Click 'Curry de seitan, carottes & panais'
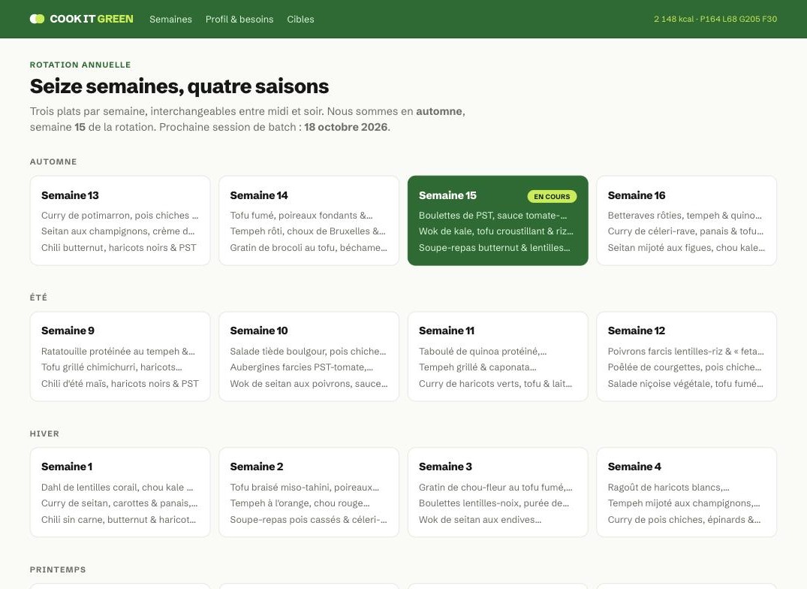This screenshot has height=589, width=807. click(119, 503)
